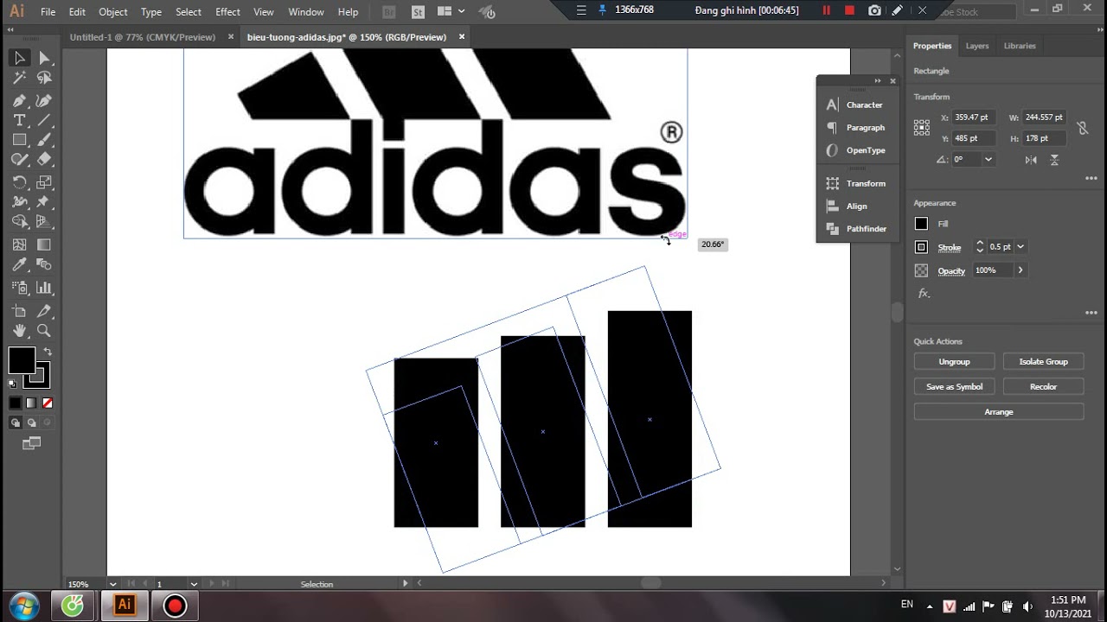Viewport: 1107px width, 622px height.
Task: Select the Mesh tool
Action: click(19, 244)
